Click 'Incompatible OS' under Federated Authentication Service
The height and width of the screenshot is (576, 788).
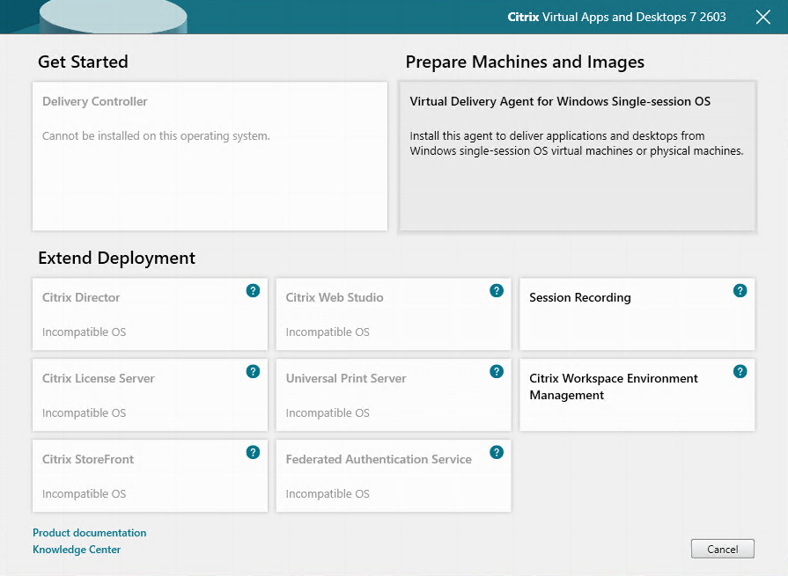tap(328, 493)
